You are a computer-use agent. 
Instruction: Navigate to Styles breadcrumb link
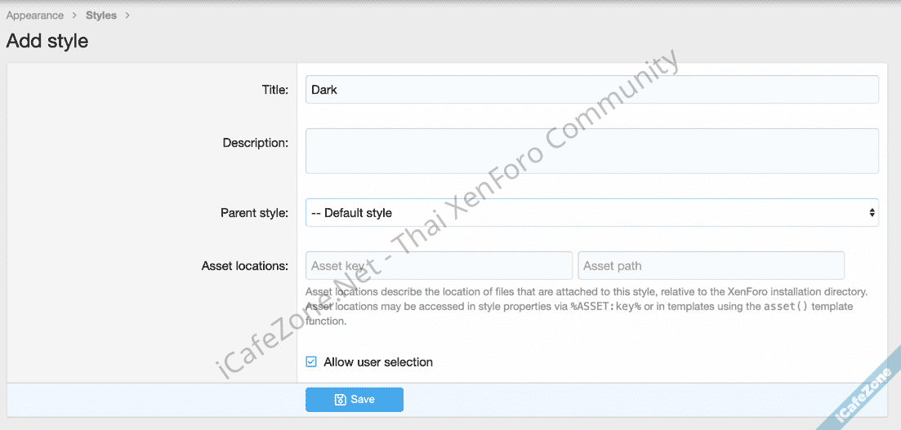pos(101,16)
